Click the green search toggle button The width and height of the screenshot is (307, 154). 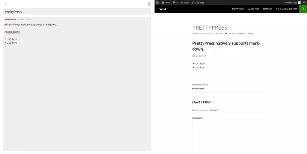coord(303,9)
